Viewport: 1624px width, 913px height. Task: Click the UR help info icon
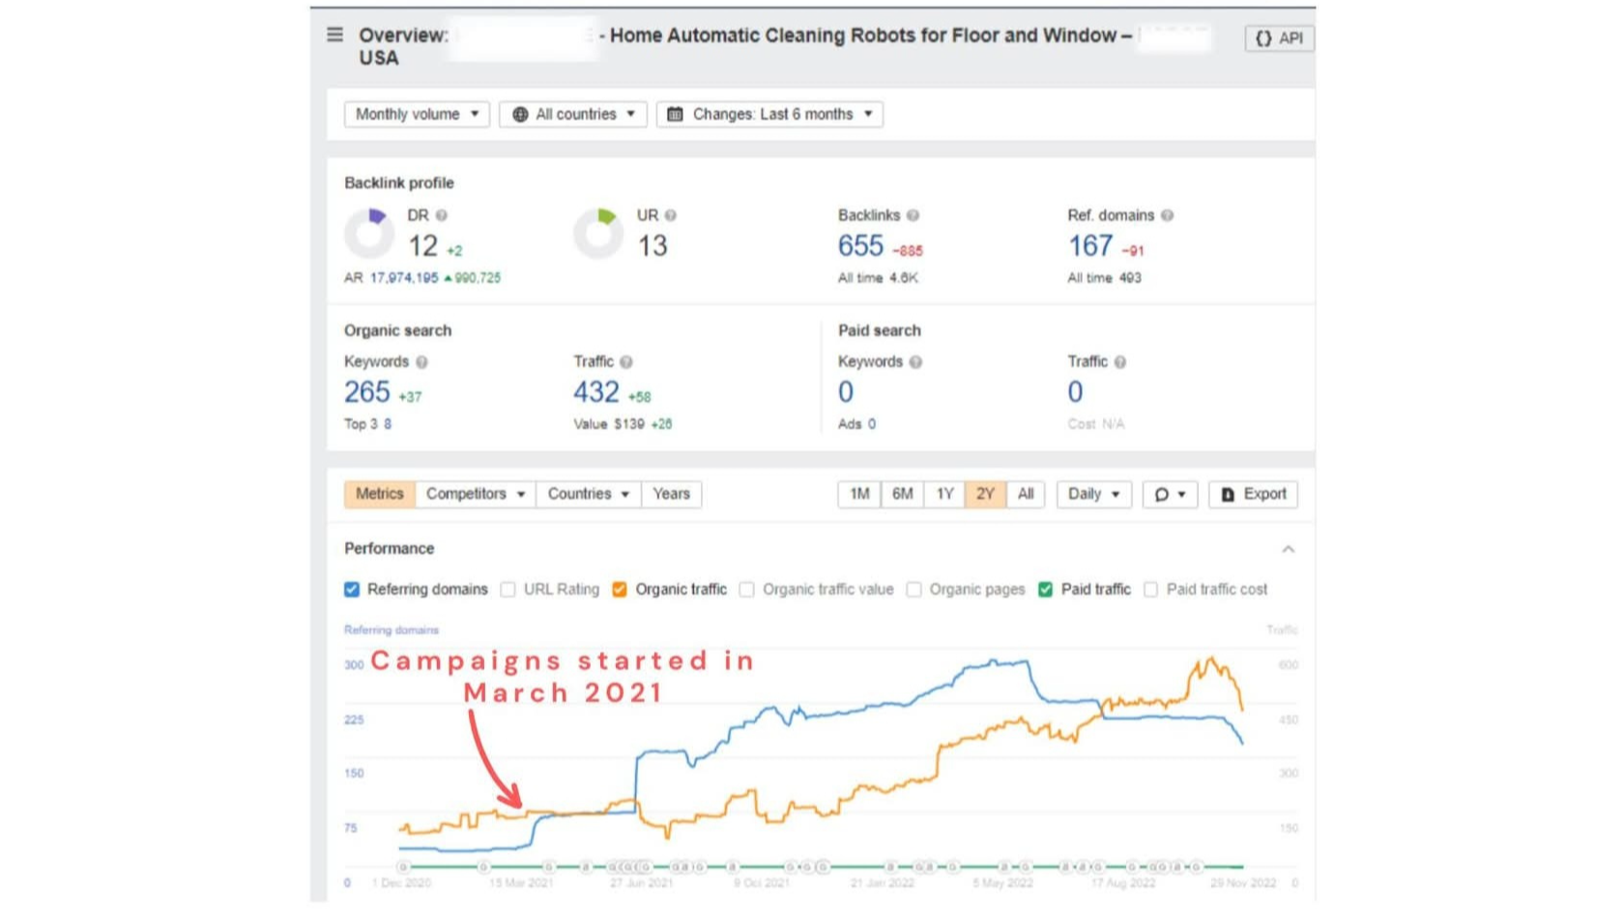(671, 215)
